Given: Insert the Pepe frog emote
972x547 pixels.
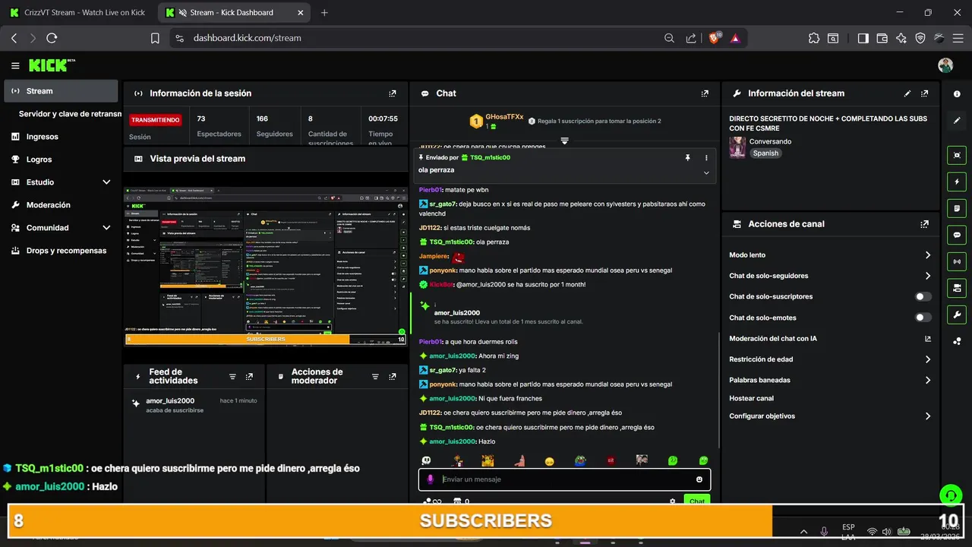Looking at the screenshot, I should [x=579, y=460].
